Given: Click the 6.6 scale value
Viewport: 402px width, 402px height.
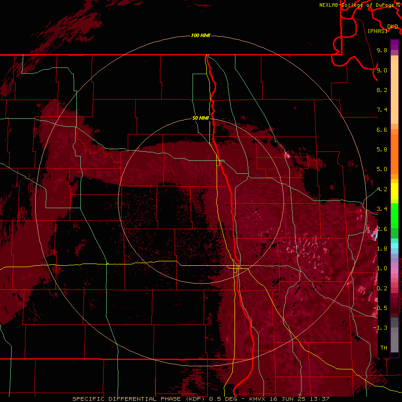Looking at the screenshot, I should [x=382, y=130].
